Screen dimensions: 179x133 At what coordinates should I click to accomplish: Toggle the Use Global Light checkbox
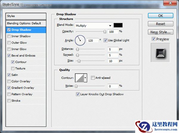(x=105, y=40)
